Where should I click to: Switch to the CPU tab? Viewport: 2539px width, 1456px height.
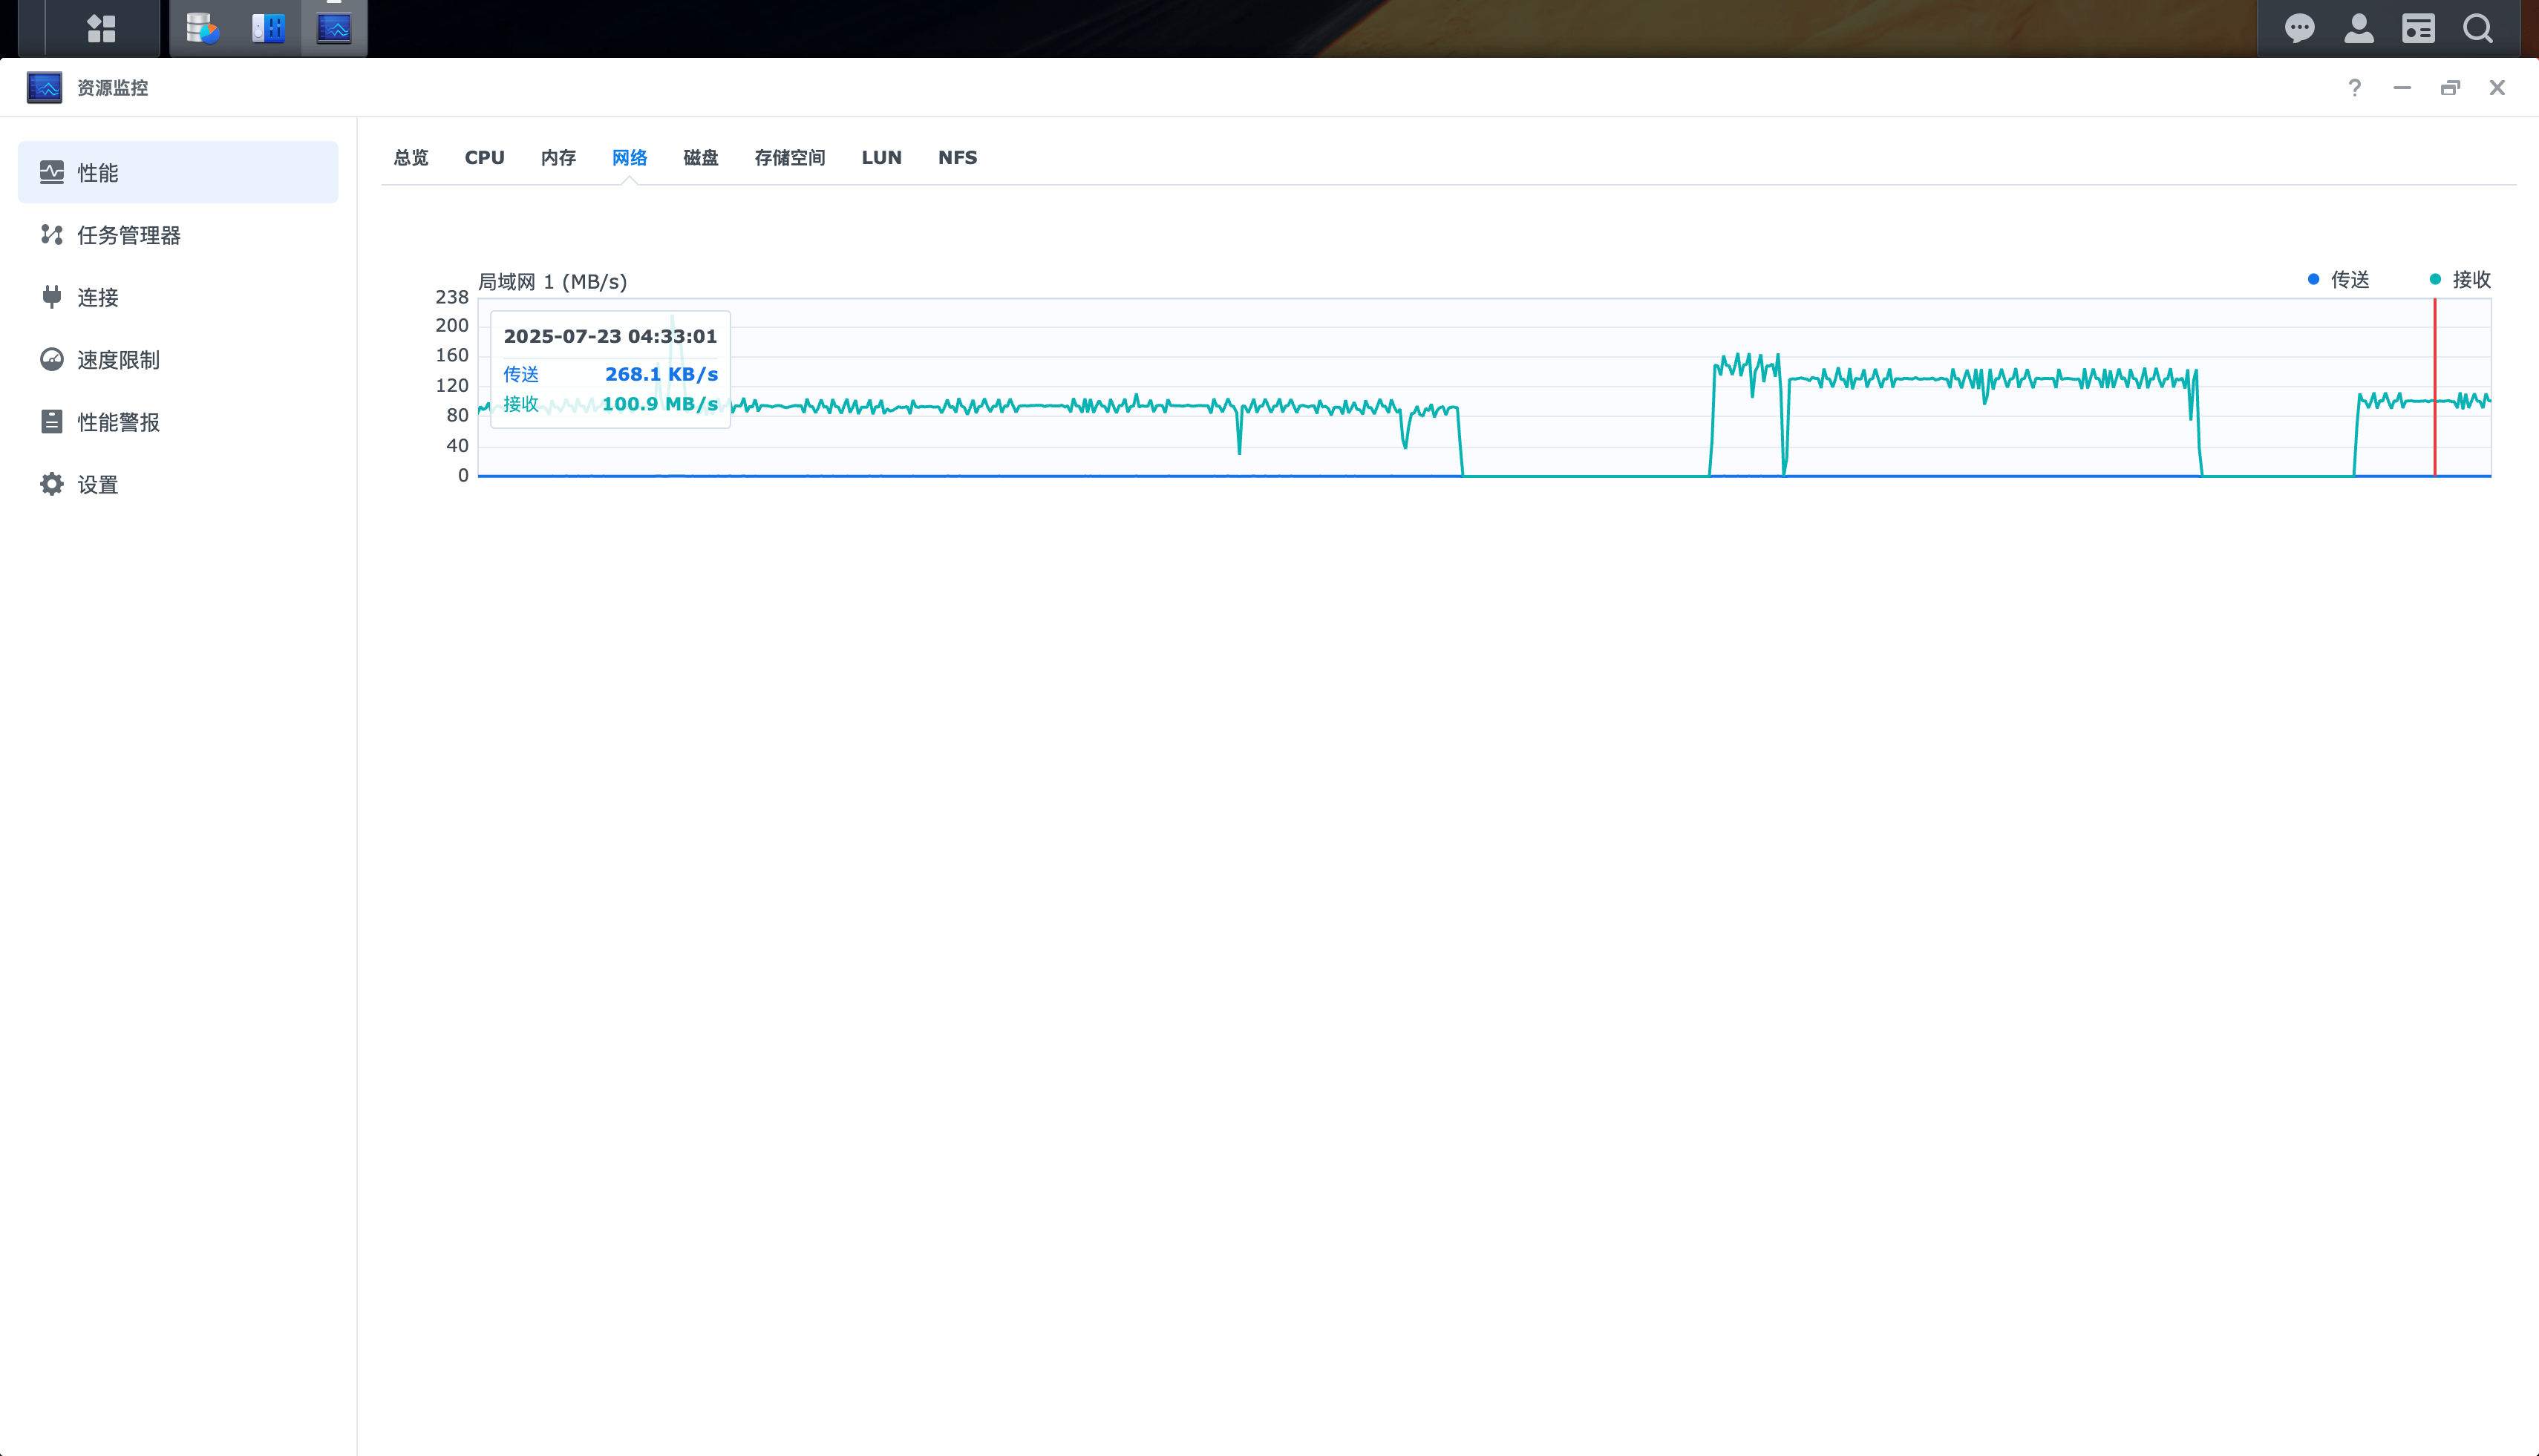point(484,157)
